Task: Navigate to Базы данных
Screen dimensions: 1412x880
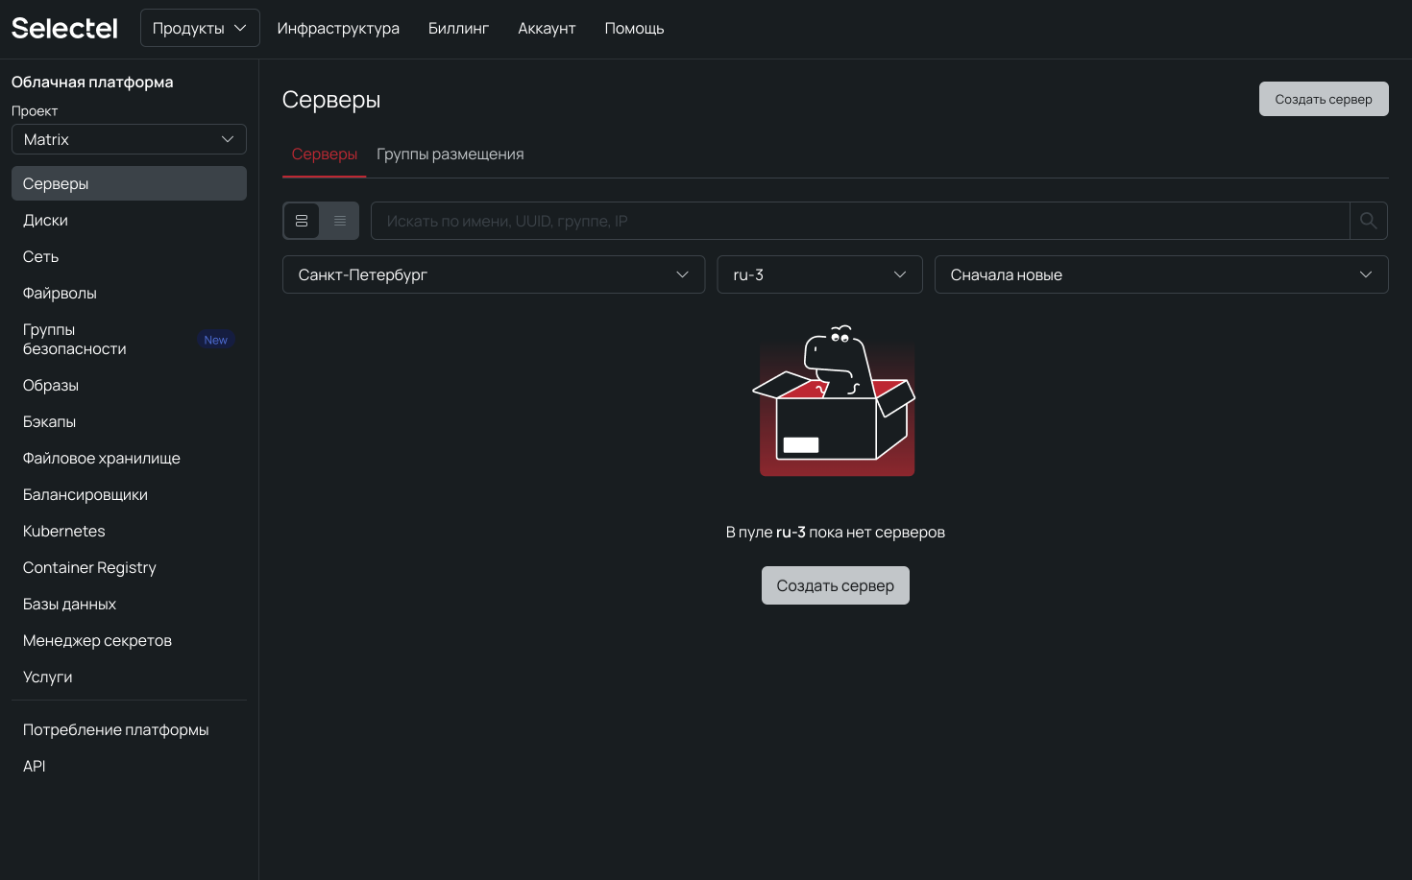Action: [129, 604]
